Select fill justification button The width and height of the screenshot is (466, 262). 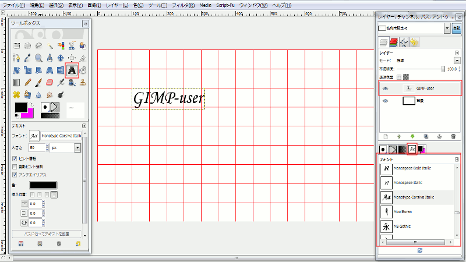point(54,194)
